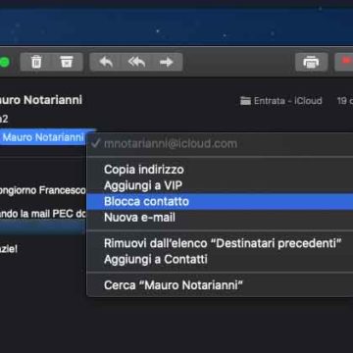
Task: Click the bold Notarianni sender name header
Action: coord(41,100)
